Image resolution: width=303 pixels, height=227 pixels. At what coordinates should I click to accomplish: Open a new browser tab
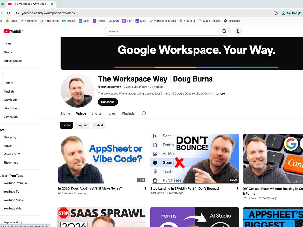point(60,4)
